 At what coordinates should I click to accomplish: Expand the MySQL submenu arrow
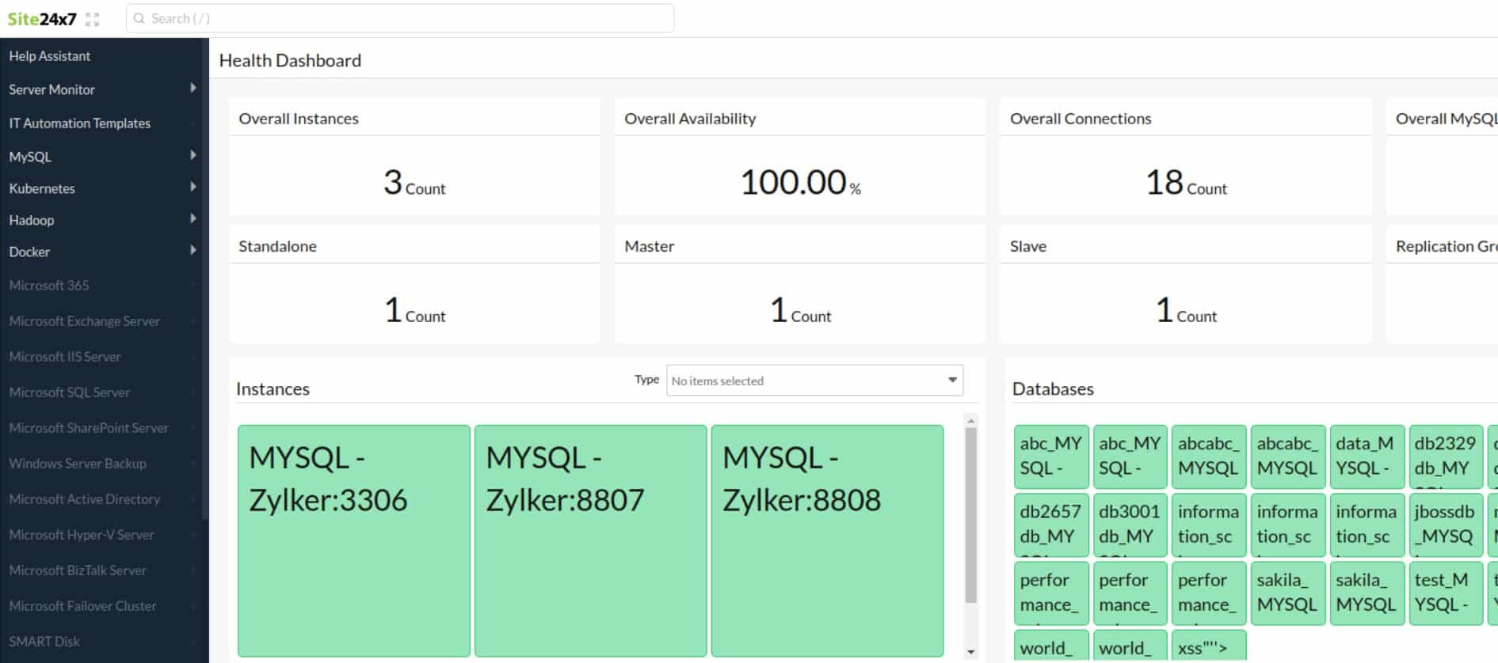(x=192, y=155)
